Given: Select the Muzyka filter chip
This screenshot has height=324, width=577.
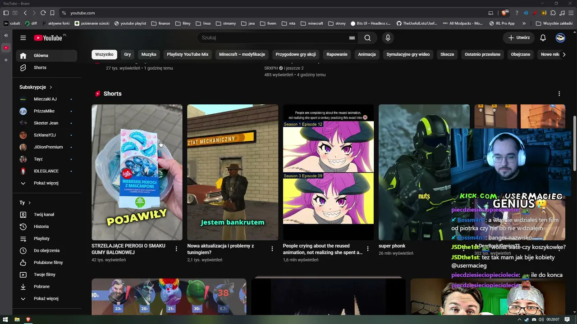Looking at the screenshot, I should pos(149,54).
